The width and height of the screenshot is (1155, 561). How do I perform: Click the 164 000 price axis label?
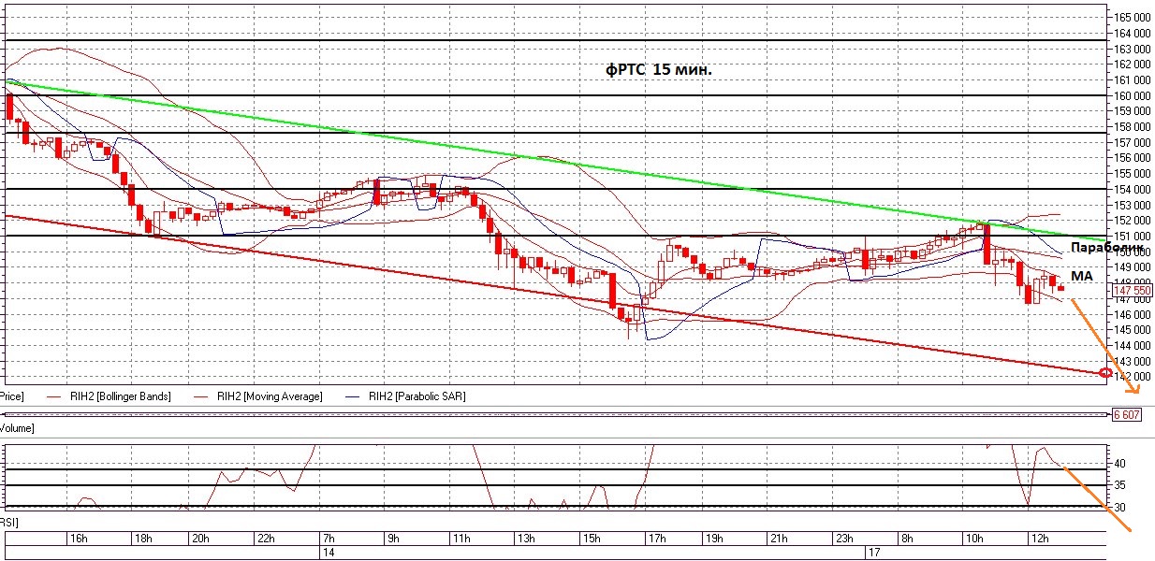1132,33
